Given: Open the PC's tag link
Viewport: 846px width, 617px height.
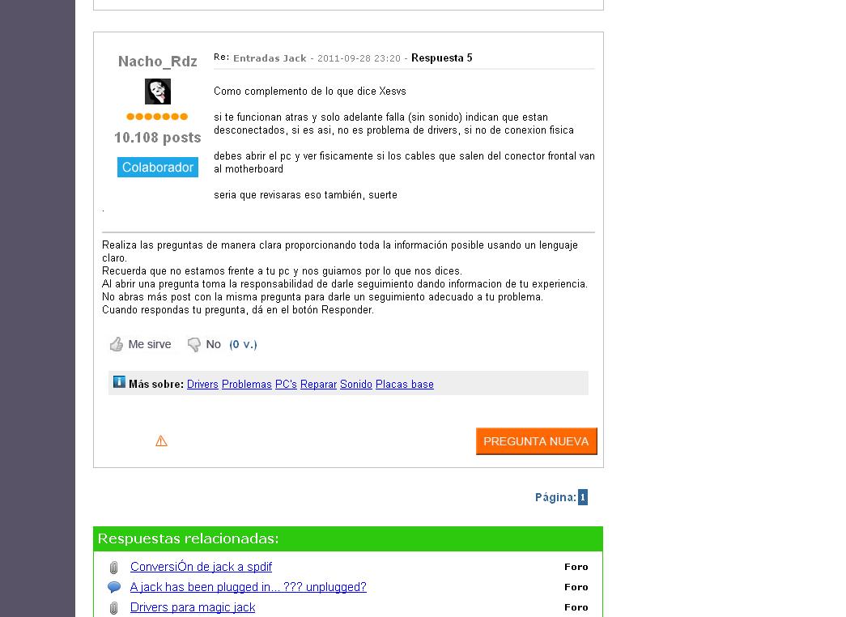Looking at the screenshot, I should [286, 385].
